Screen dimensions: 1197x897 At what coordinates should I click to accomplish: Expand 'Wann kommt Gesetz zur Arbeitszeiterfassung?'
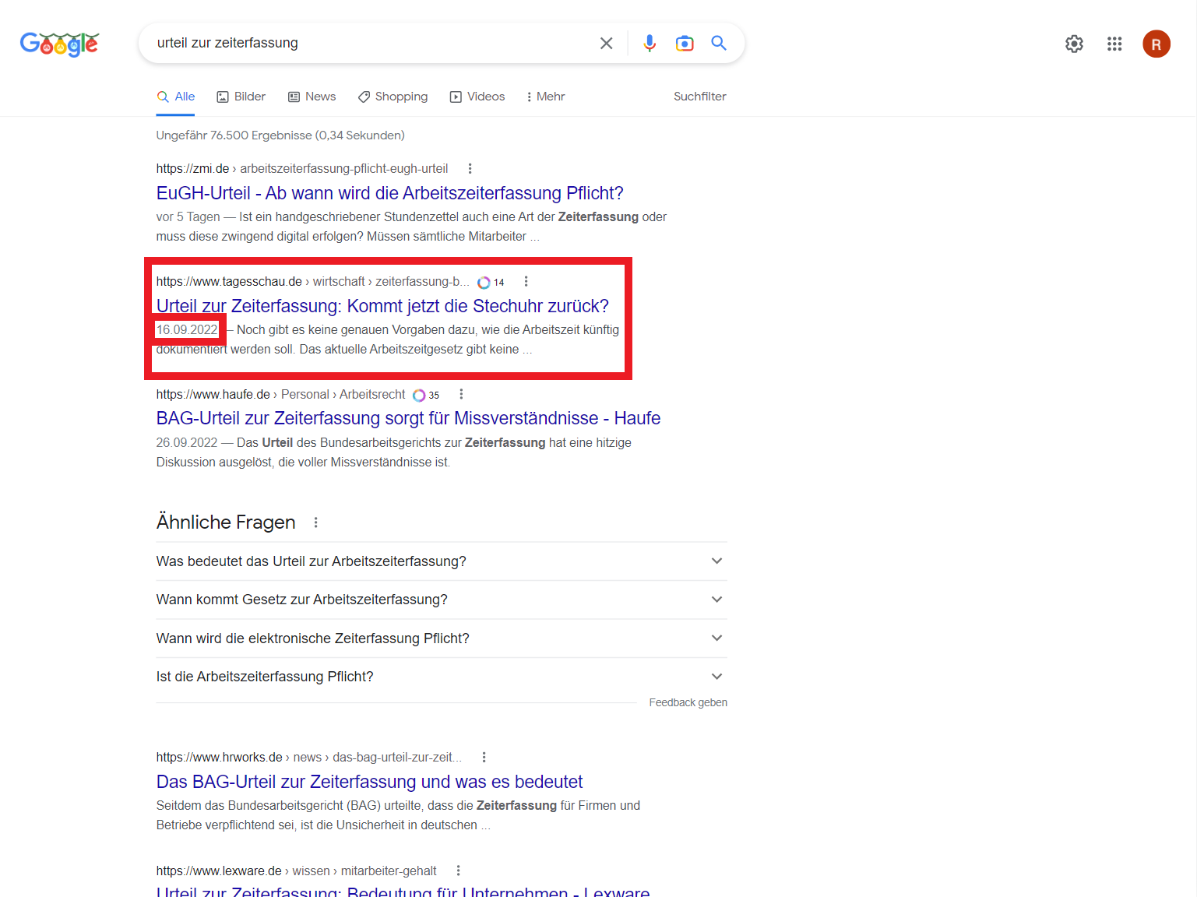(x=441, y=600)
